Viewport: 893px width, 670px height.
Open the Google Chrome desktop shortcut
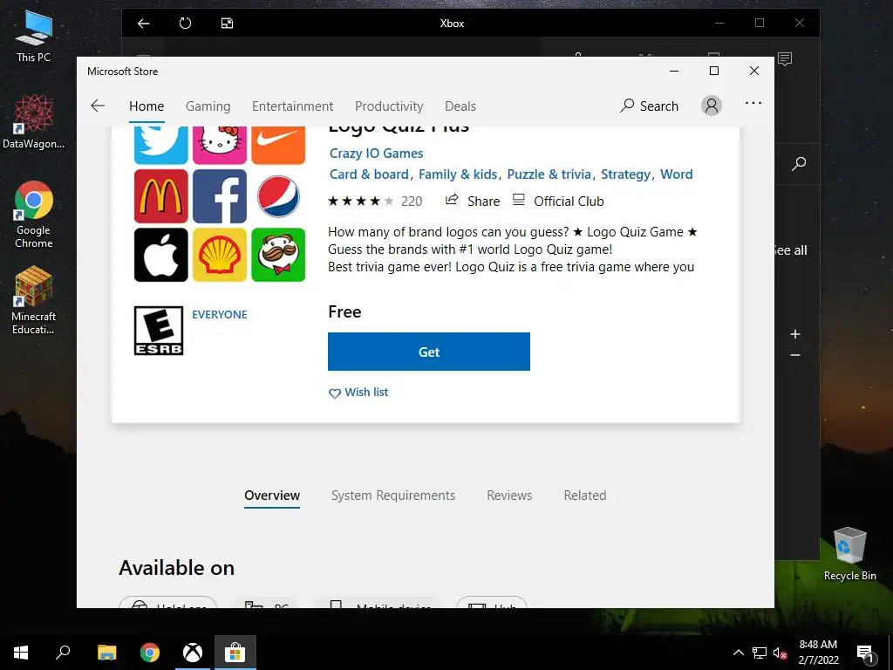tap(34, 215)
